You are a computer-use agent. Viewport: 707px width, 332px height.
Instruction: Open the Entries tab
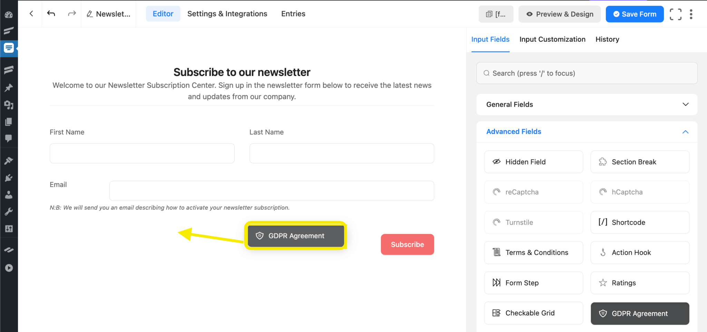293,13
